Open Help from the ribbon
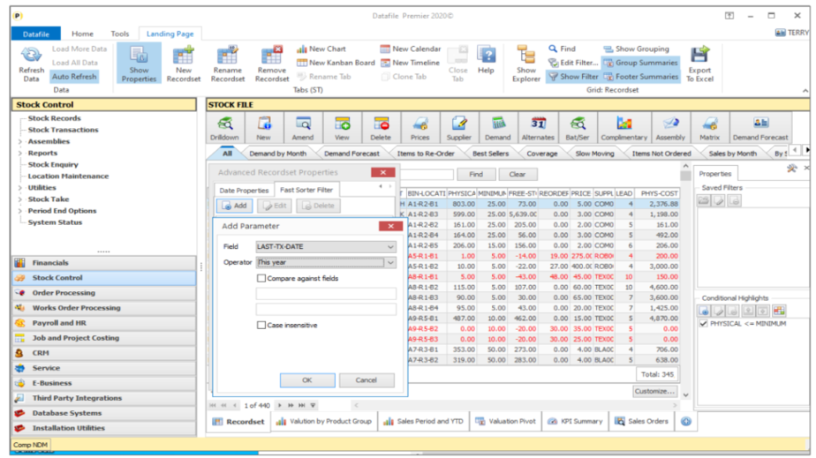The width and height of the screenshot is (816, 458). (x=486, y=60)
